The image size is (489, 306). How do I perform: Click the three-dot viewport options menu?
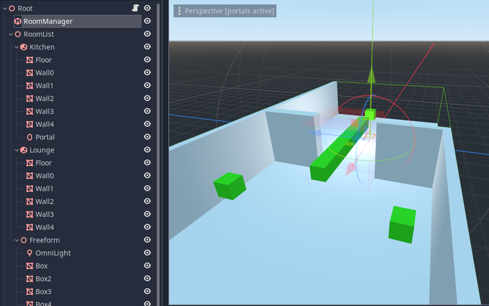coord(178,11)
